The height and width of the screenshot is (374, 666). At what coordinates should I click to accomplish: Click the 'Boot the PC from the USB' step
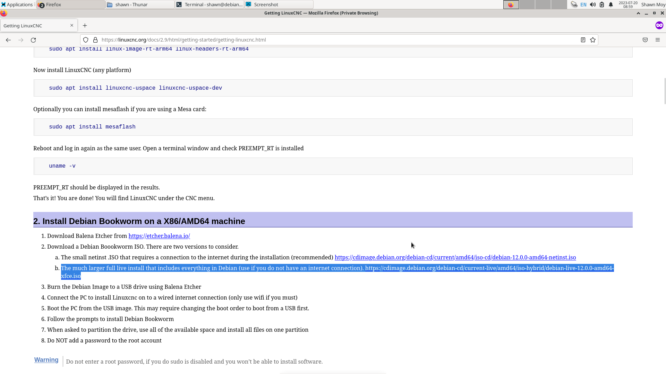178,308
